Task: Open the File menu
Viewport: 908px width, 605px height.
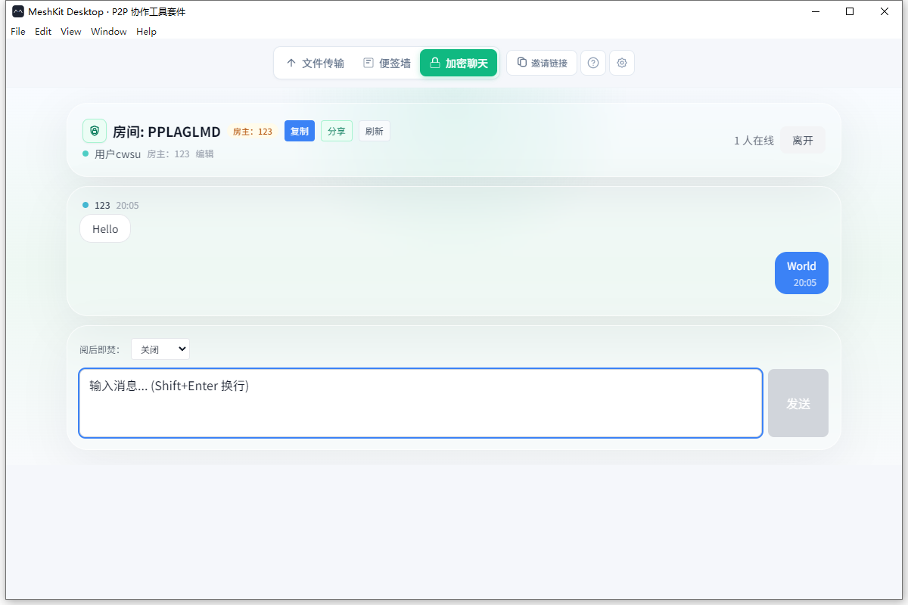Action: pyautogui.click(x=18, y=32)
